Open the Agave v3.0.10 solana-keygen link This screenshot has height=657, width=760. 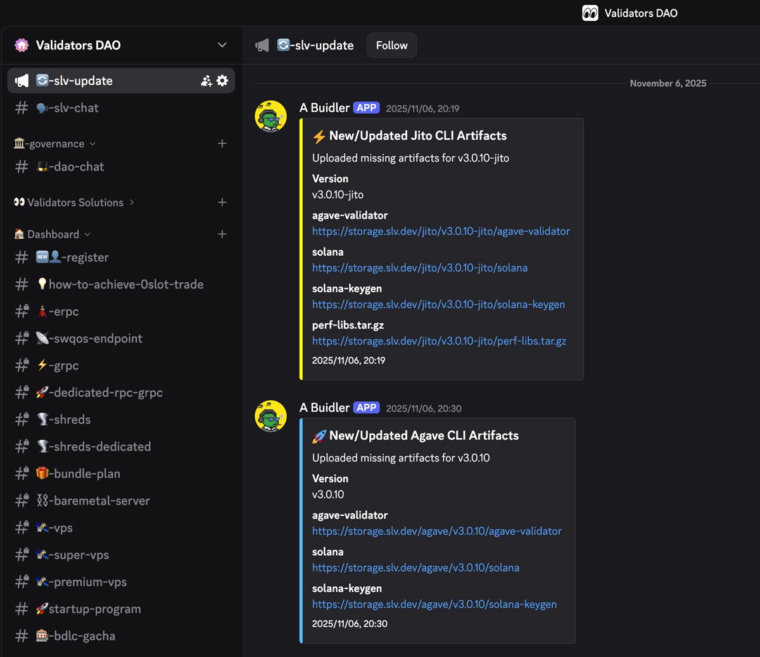(434, 604)
